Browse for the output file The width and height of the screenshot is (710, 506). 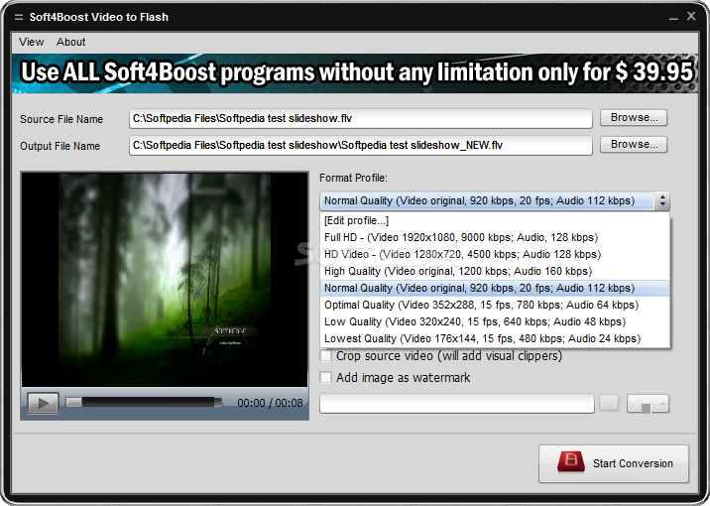(x=634, y=145)
